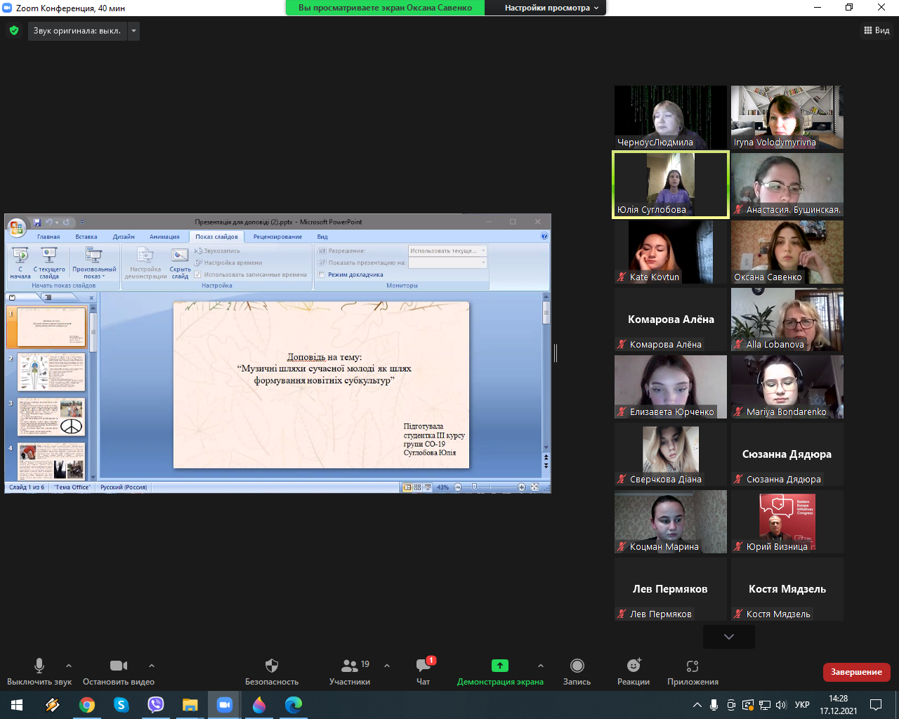
Task: Open the Reactions menu
Action: click(634, 672)
